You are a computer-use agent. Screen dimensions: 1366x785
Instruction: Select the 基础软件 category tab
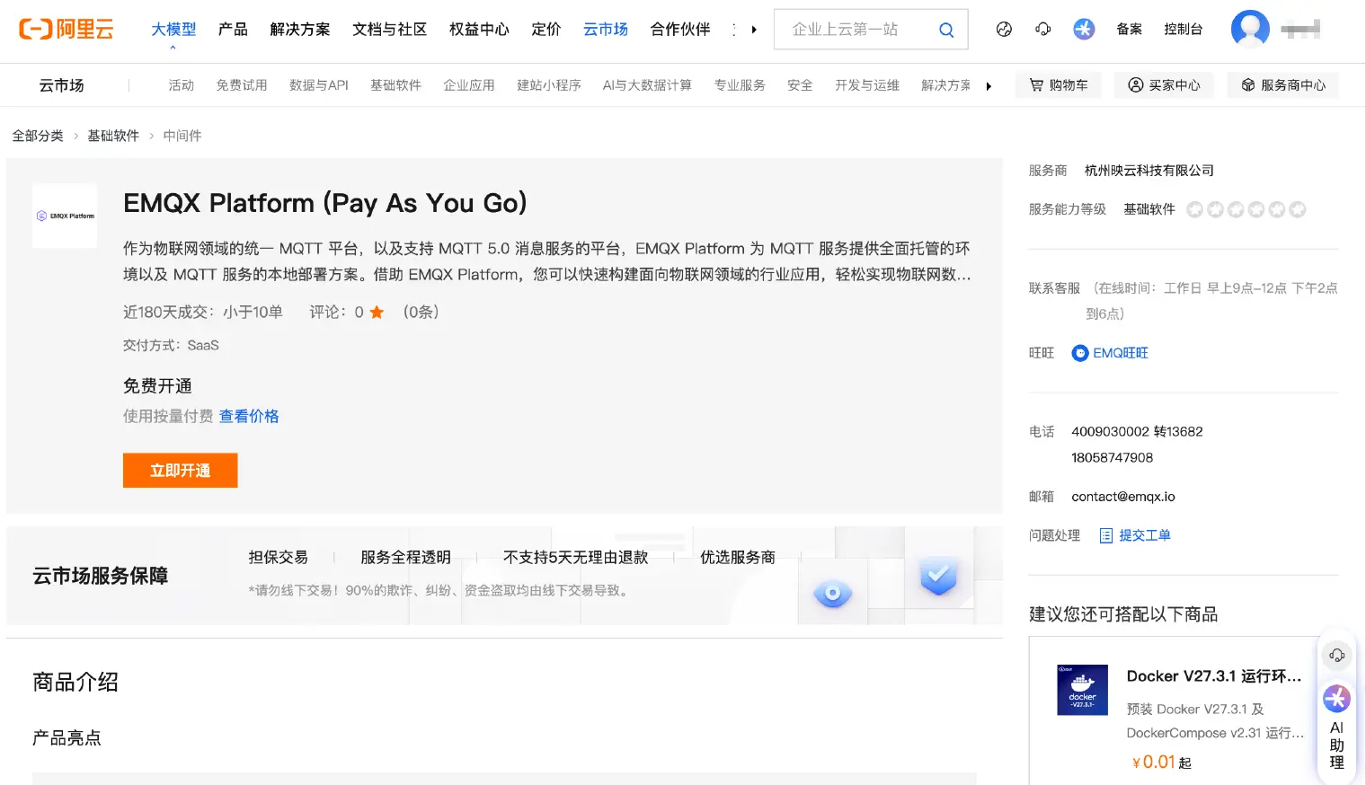(395, 85)
